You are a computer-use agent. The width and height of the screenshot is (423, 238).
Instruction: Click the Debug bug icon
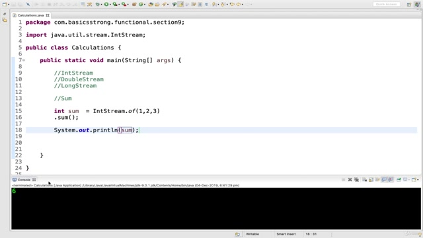[x=98, y=5]
